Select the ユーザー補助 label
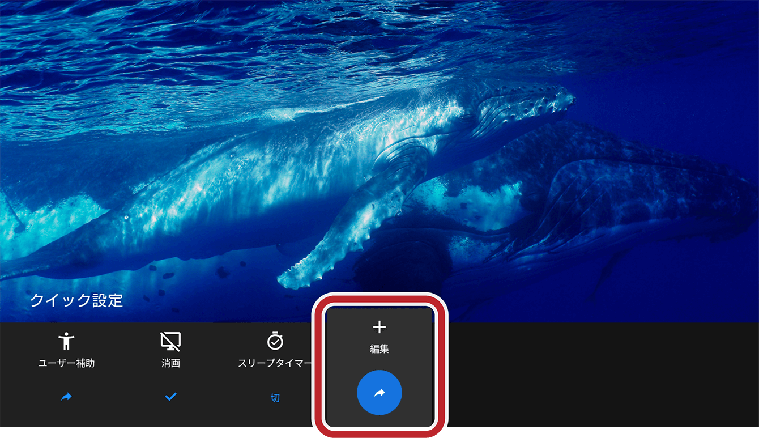This screenshot has height=438, width=759. pyautogui.click(x=66, y=363)
